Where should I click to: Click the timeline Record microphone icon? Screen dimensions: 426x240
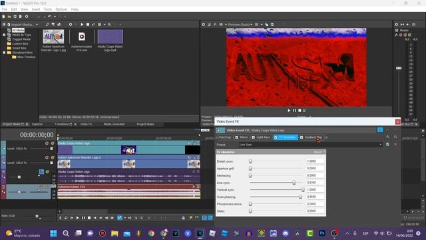coord(61,218)
